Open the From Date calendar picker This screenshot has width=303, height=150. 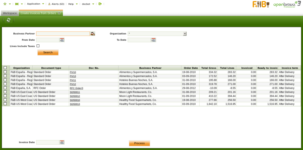click(x=62, y=40)
